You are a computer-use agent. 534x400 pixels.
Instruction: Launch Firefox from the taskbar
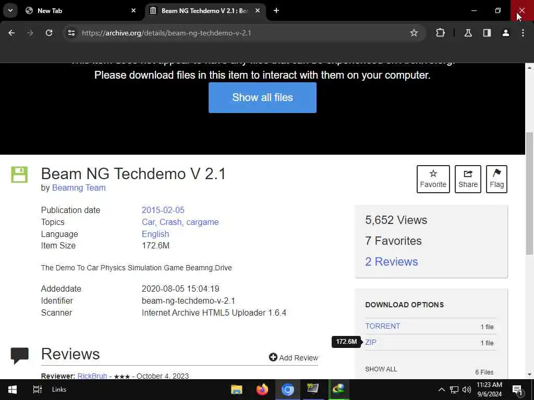click(262, 390)
